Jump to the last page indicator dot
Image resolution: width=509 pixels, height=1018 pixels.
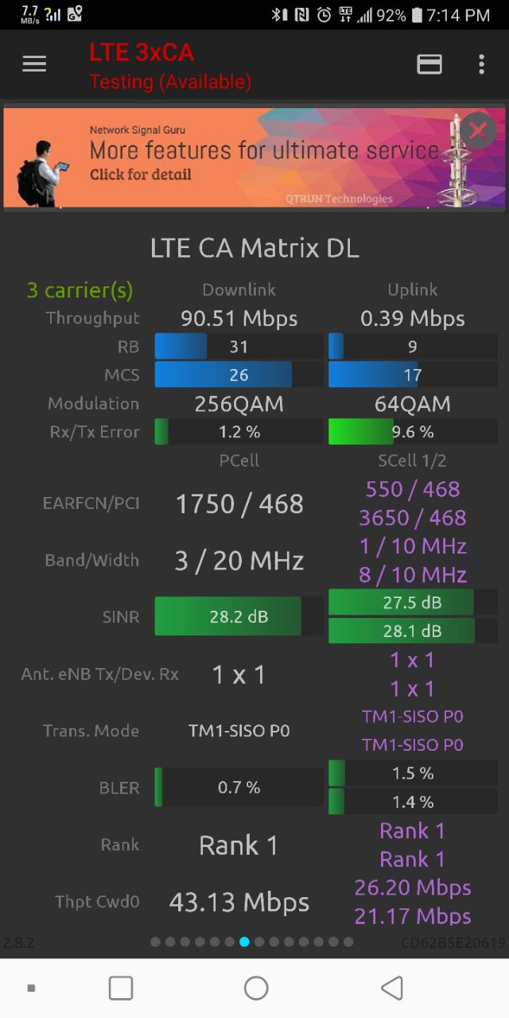(x=348, y=942)
